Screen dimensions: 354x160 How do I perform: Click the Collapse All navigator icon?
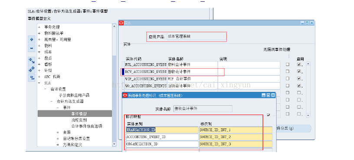point(31,78)
